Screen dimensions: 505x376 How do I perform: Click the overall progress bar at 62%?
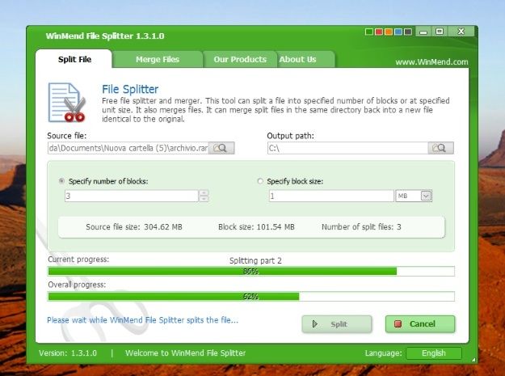[251, 297]
